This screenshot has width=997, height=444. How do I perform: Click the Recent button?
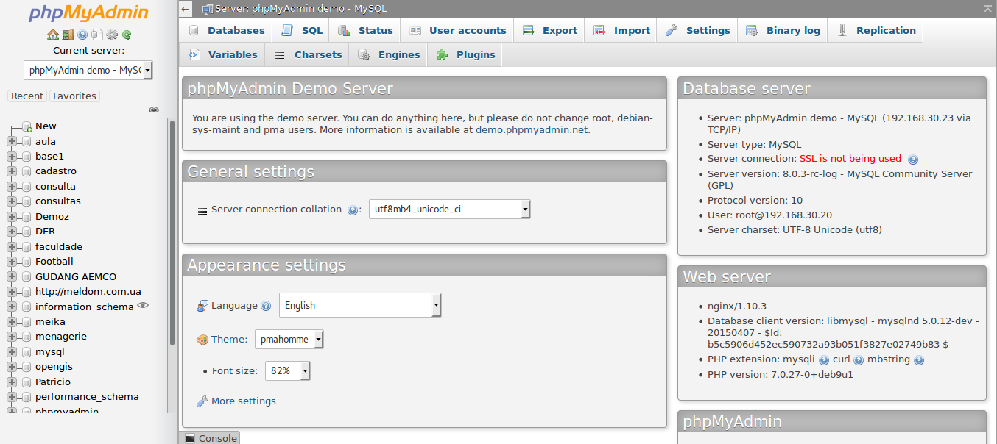27,96
